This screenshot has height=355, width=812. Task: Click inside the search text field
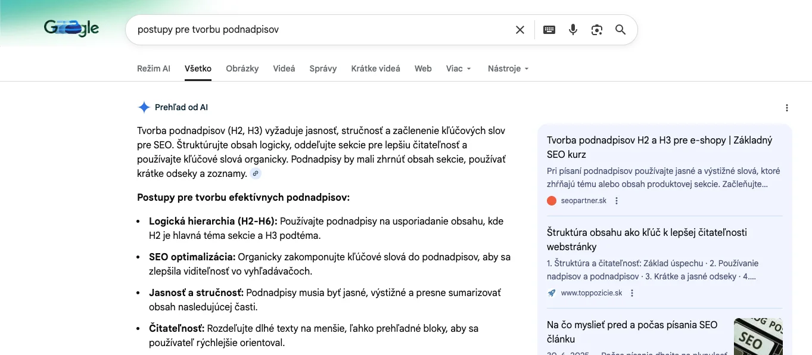tap(322, 30)
